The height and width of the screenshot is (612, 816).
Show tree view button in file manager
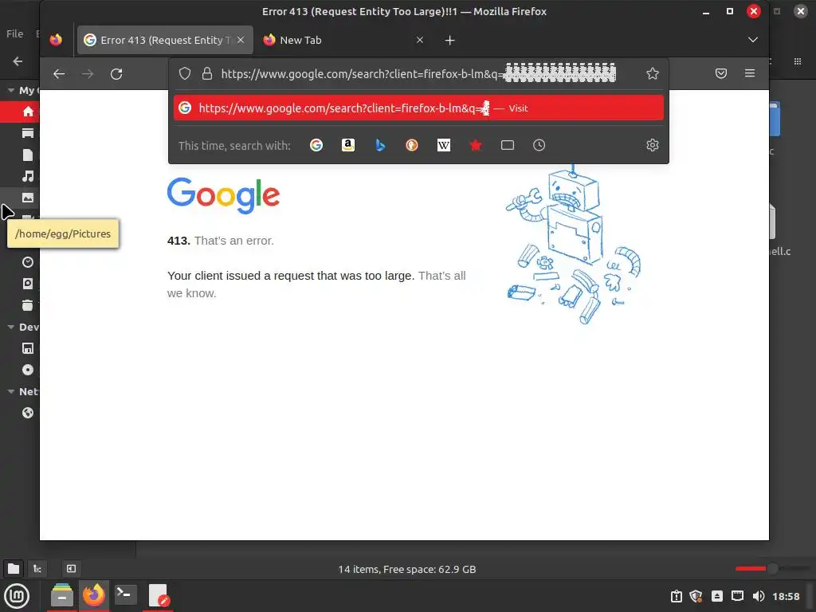tap(37, 569)
